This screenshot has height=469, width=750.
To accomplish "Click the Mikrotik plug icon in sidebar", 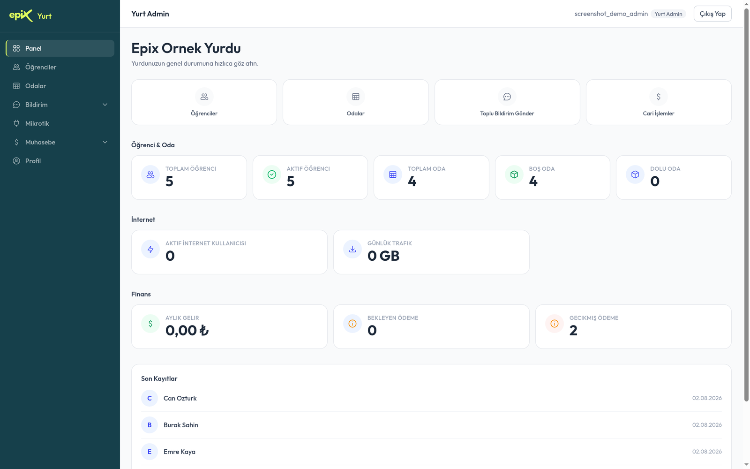I will 16,123.
